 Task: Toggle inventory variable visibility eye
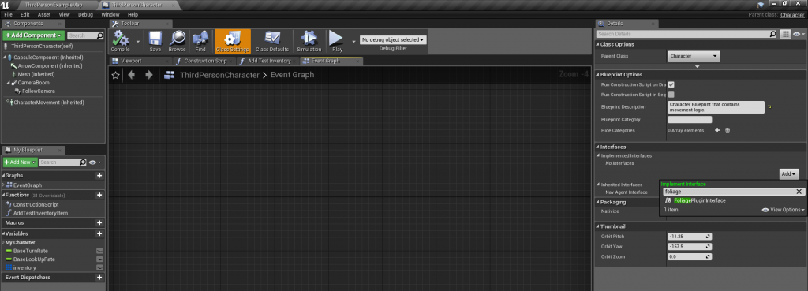[x=99, y=268]
